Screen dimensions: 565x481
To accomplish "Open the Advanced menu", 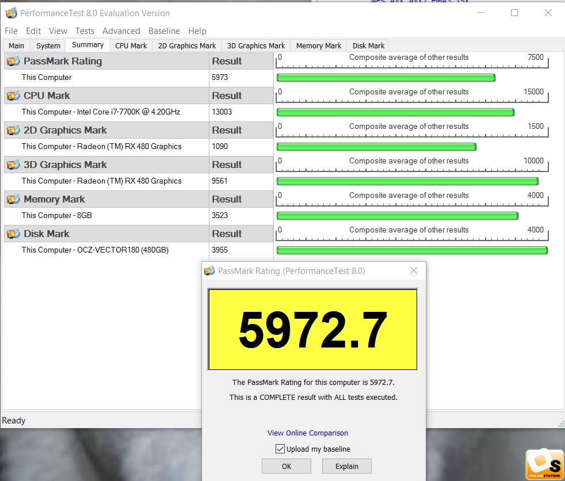I will [x=121, y=31].
